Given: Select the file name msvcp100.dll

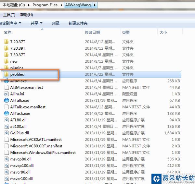Looking at the screenshot, I should (22, 166).
